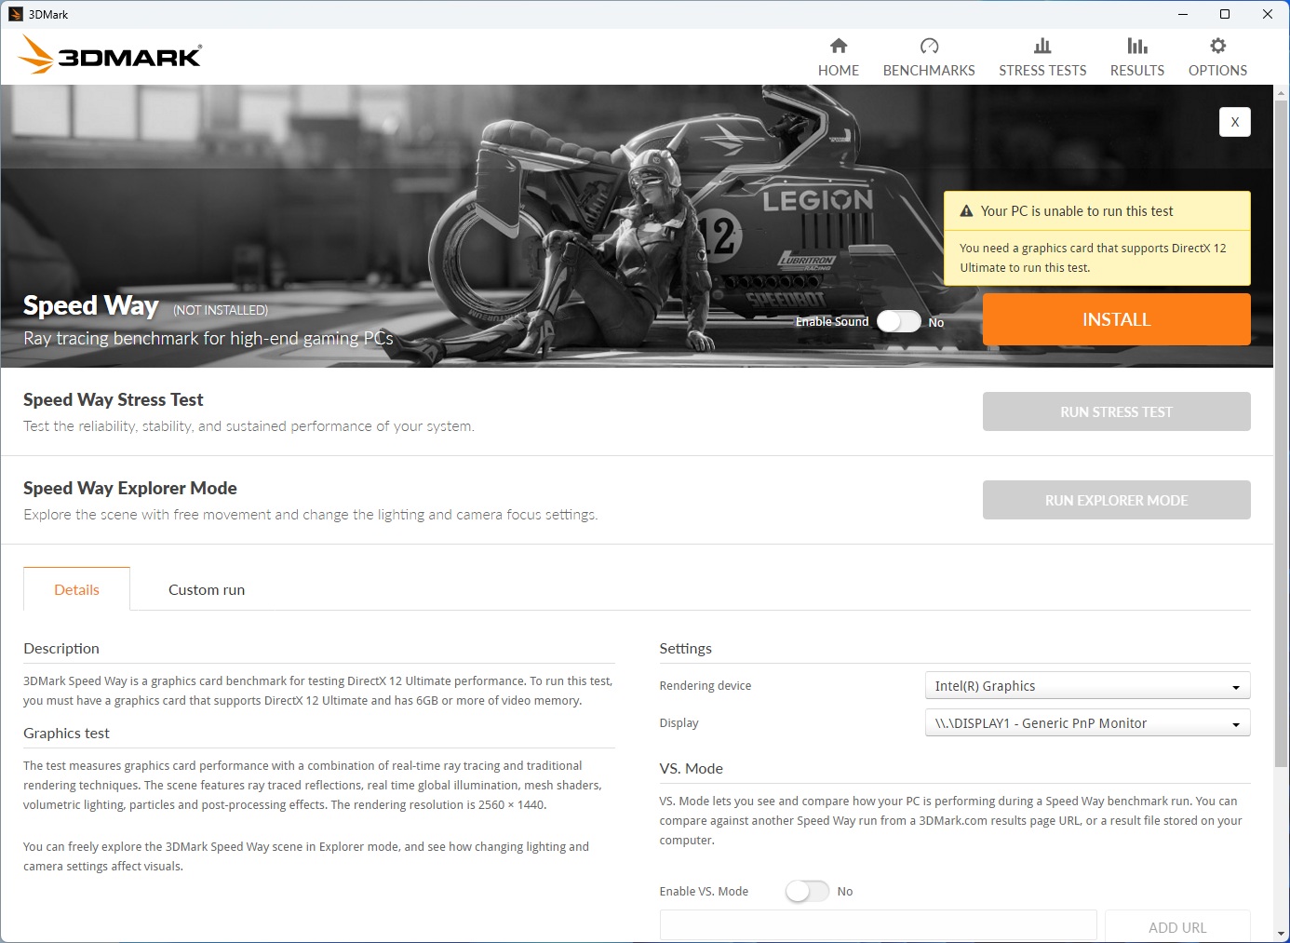Click the Settings heading
This screenshot has height=943, width=1290.
(686, 648)
